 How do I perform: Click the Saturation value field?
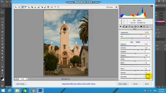[x=147, y=77]
